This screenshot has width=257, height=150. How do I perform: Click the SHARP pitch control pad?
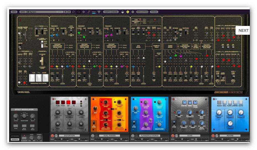[45, 78]
